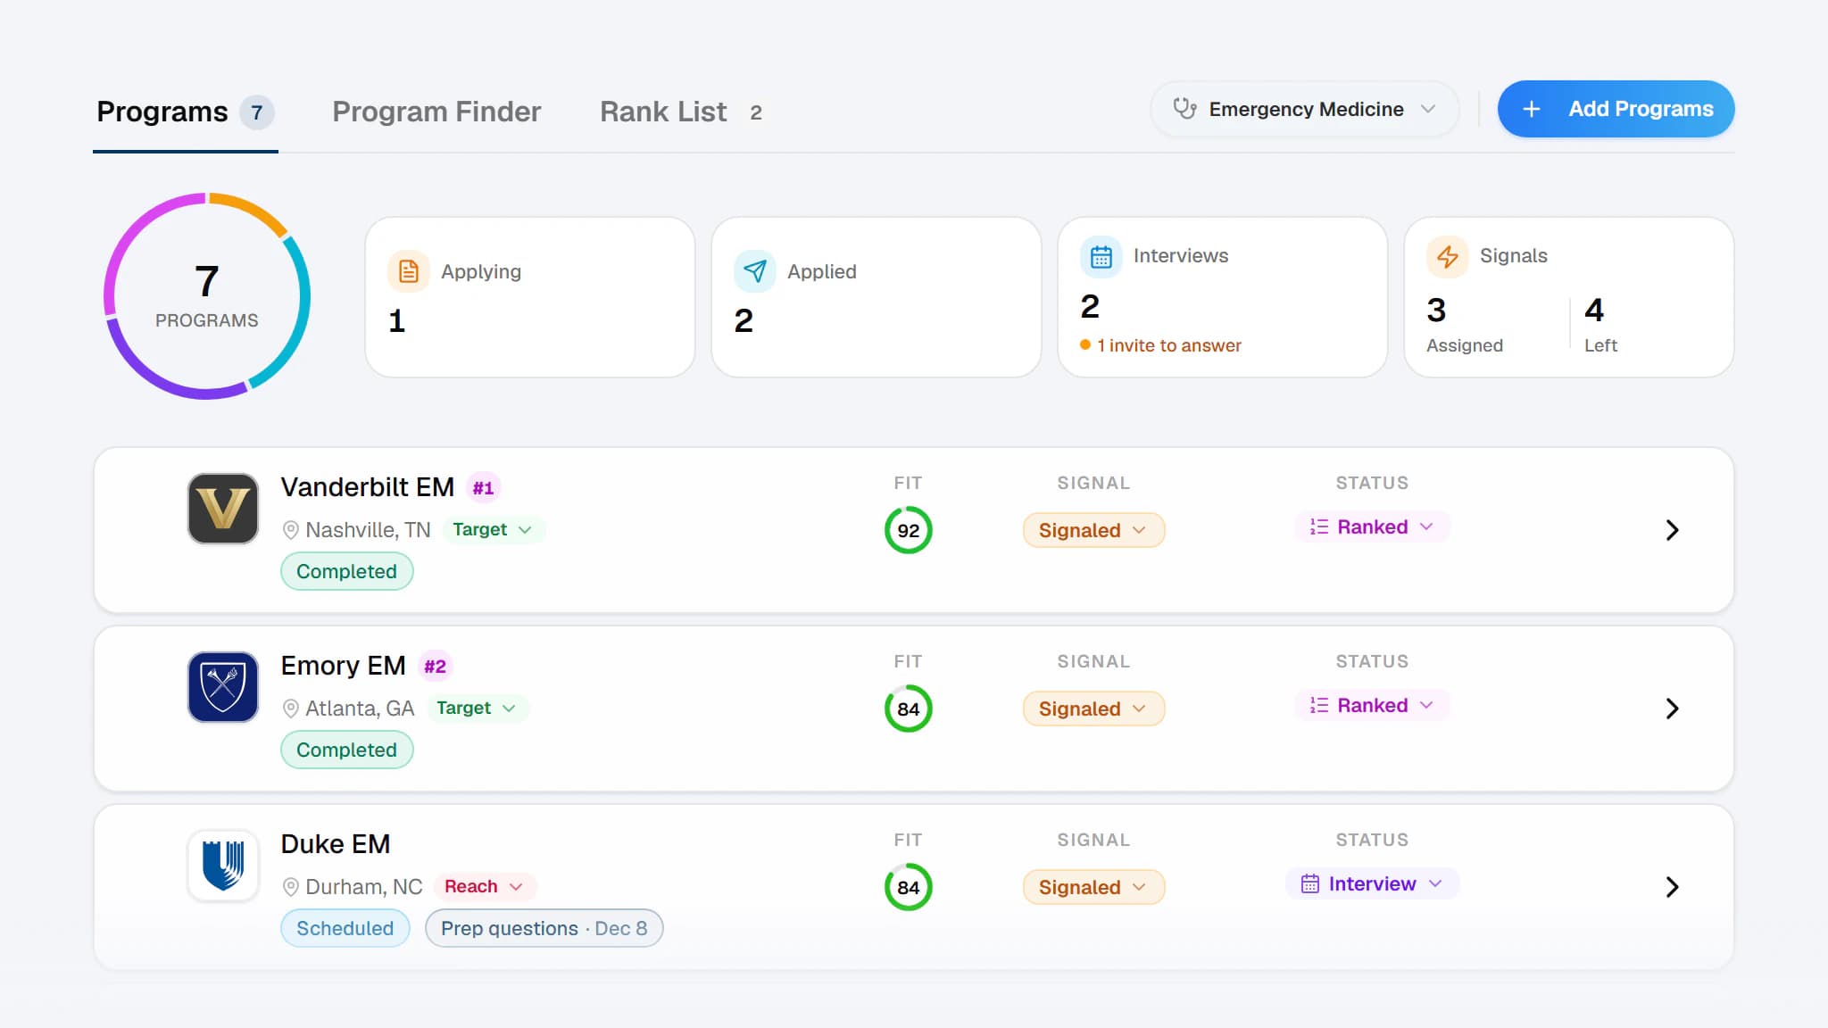Viewport: 1828px width, 1028px height.
Task: Expand Duke's Signaled dropdown
Action: coord(1093,887)
